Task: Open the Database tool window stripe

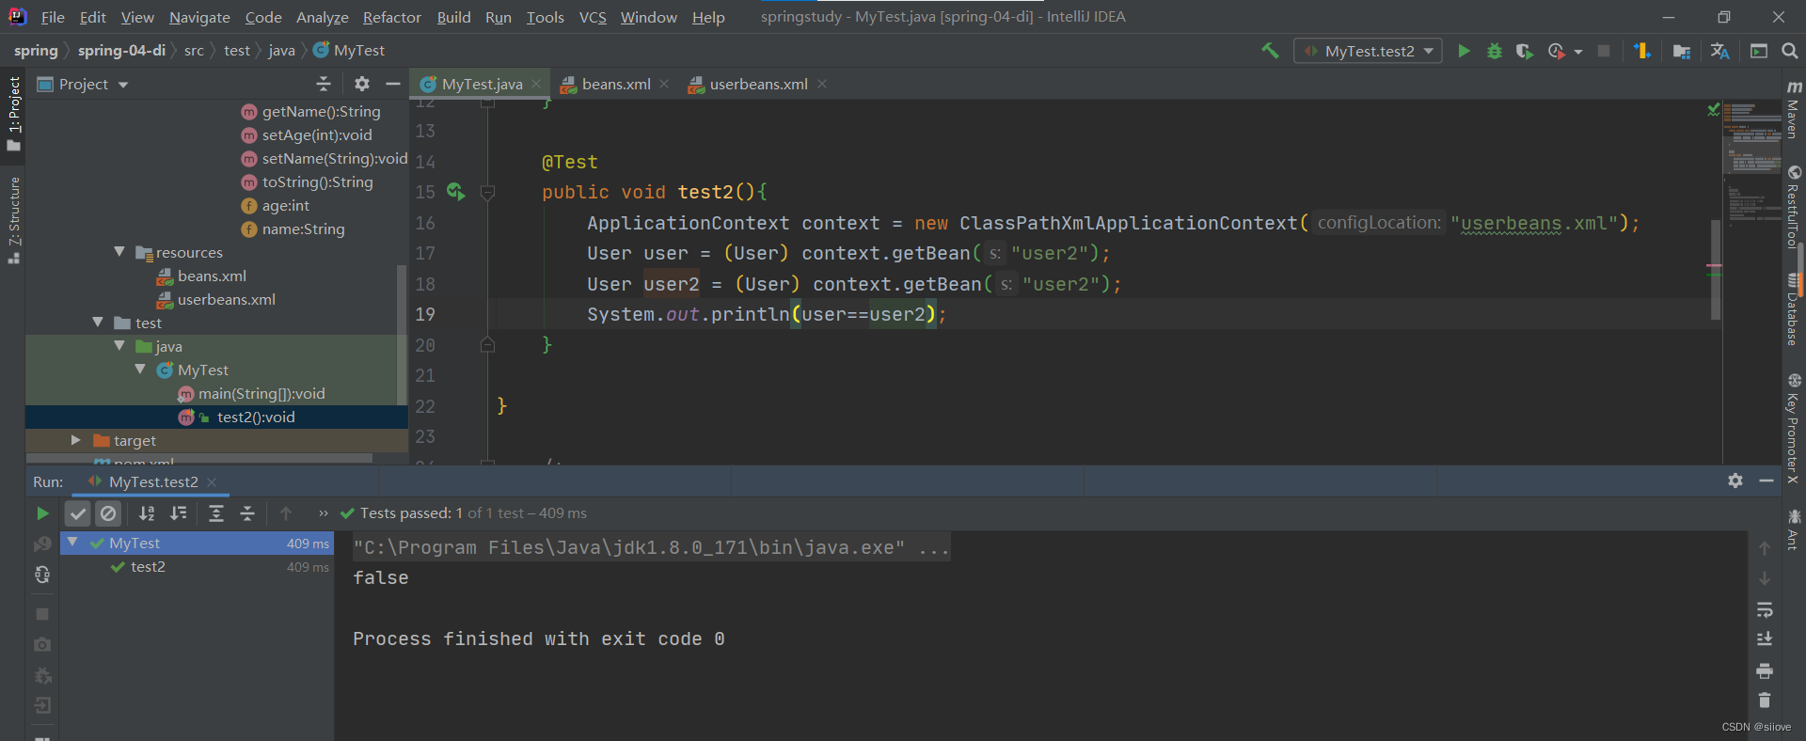Action: (x=1794, y=308)
